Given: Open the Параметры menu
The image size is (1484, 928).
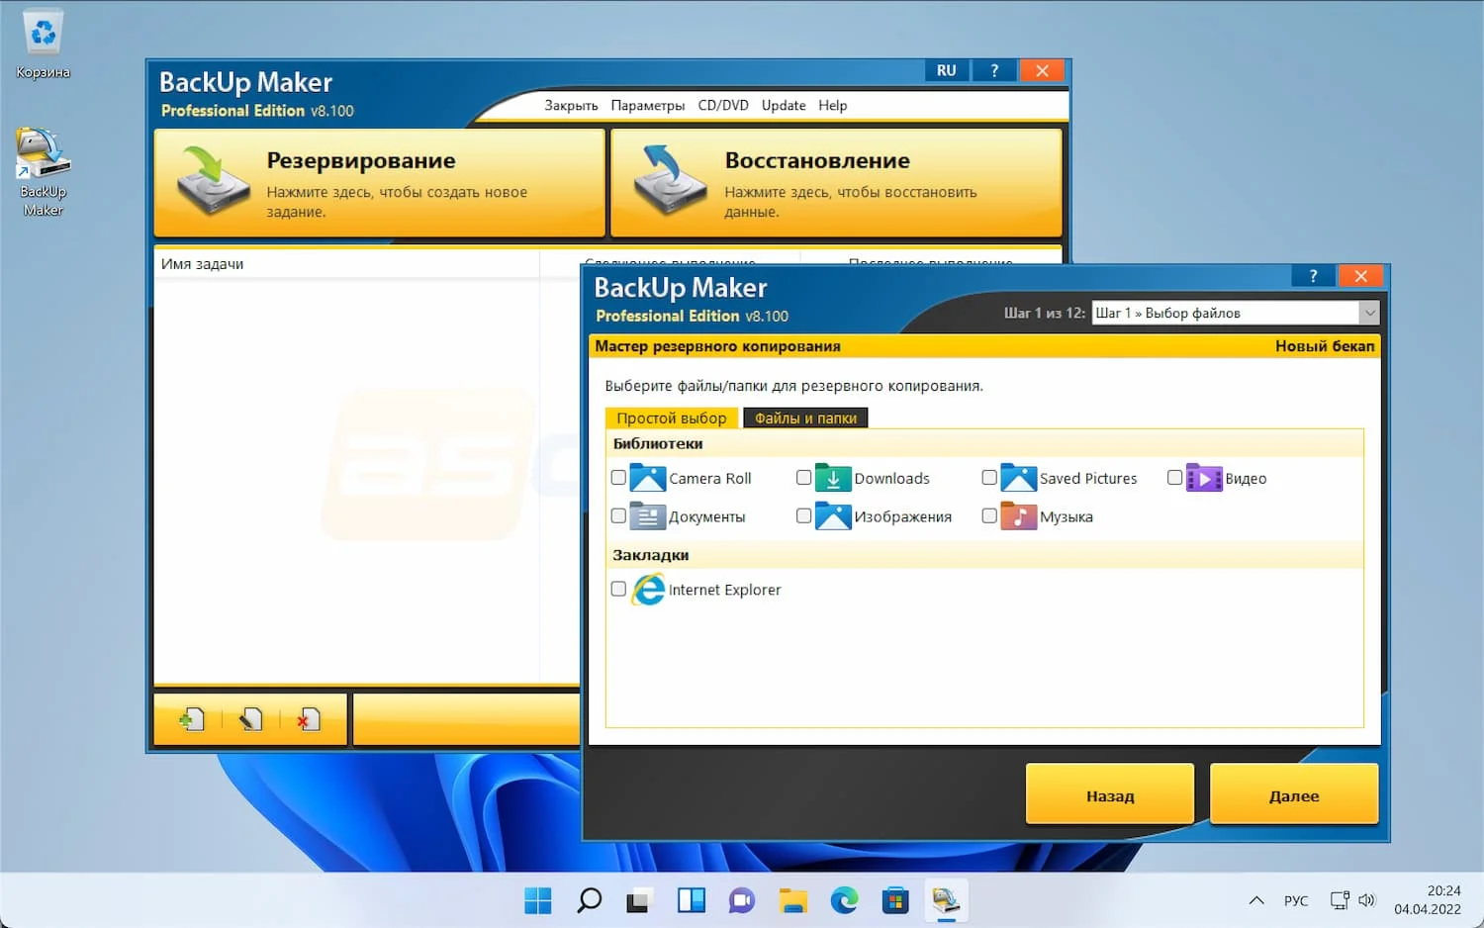Looking at the screenshot, I should point(648,105).
